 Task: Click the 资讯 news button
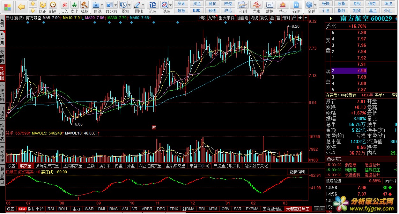tap(181, 3)
